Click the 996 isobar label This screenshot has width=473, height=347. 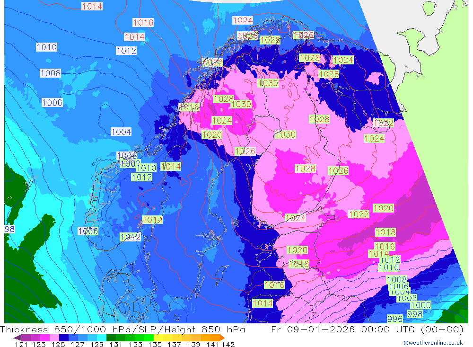(395, 319)
